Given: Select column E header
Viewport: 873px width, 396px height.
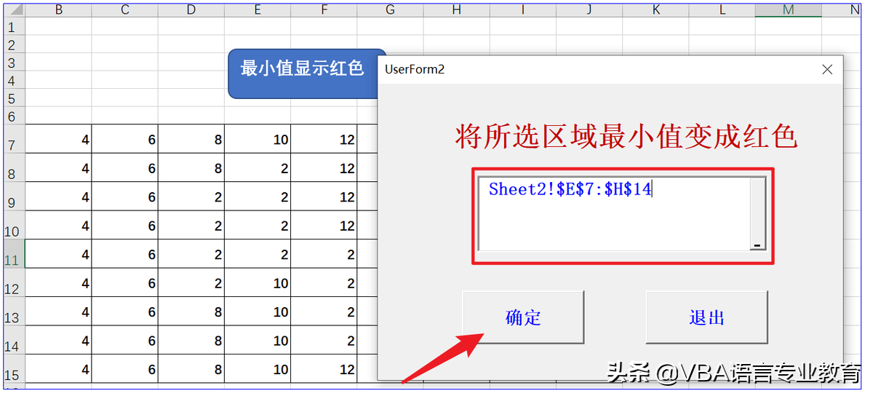Looking at the screenshot, I should click(258, 10).
